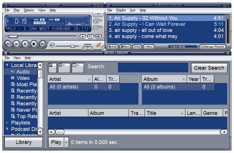Open the View menu in Winamp main window
234x153 pixels.
pyautogui.click(x=42, y=10)
